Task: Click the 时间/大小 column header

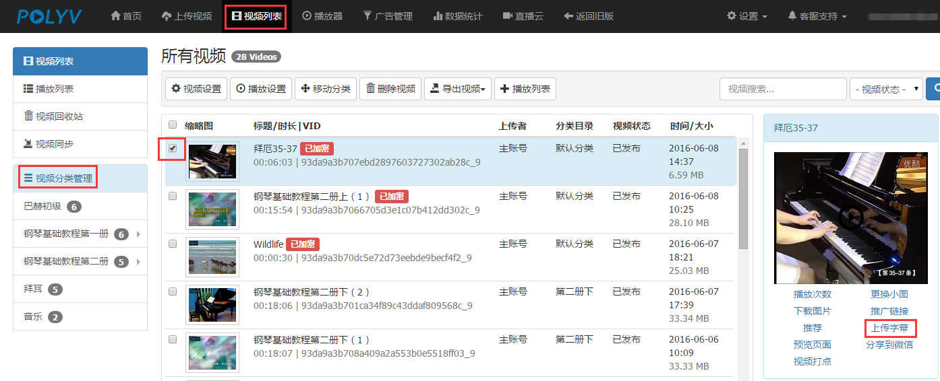Action: [691, 126]
